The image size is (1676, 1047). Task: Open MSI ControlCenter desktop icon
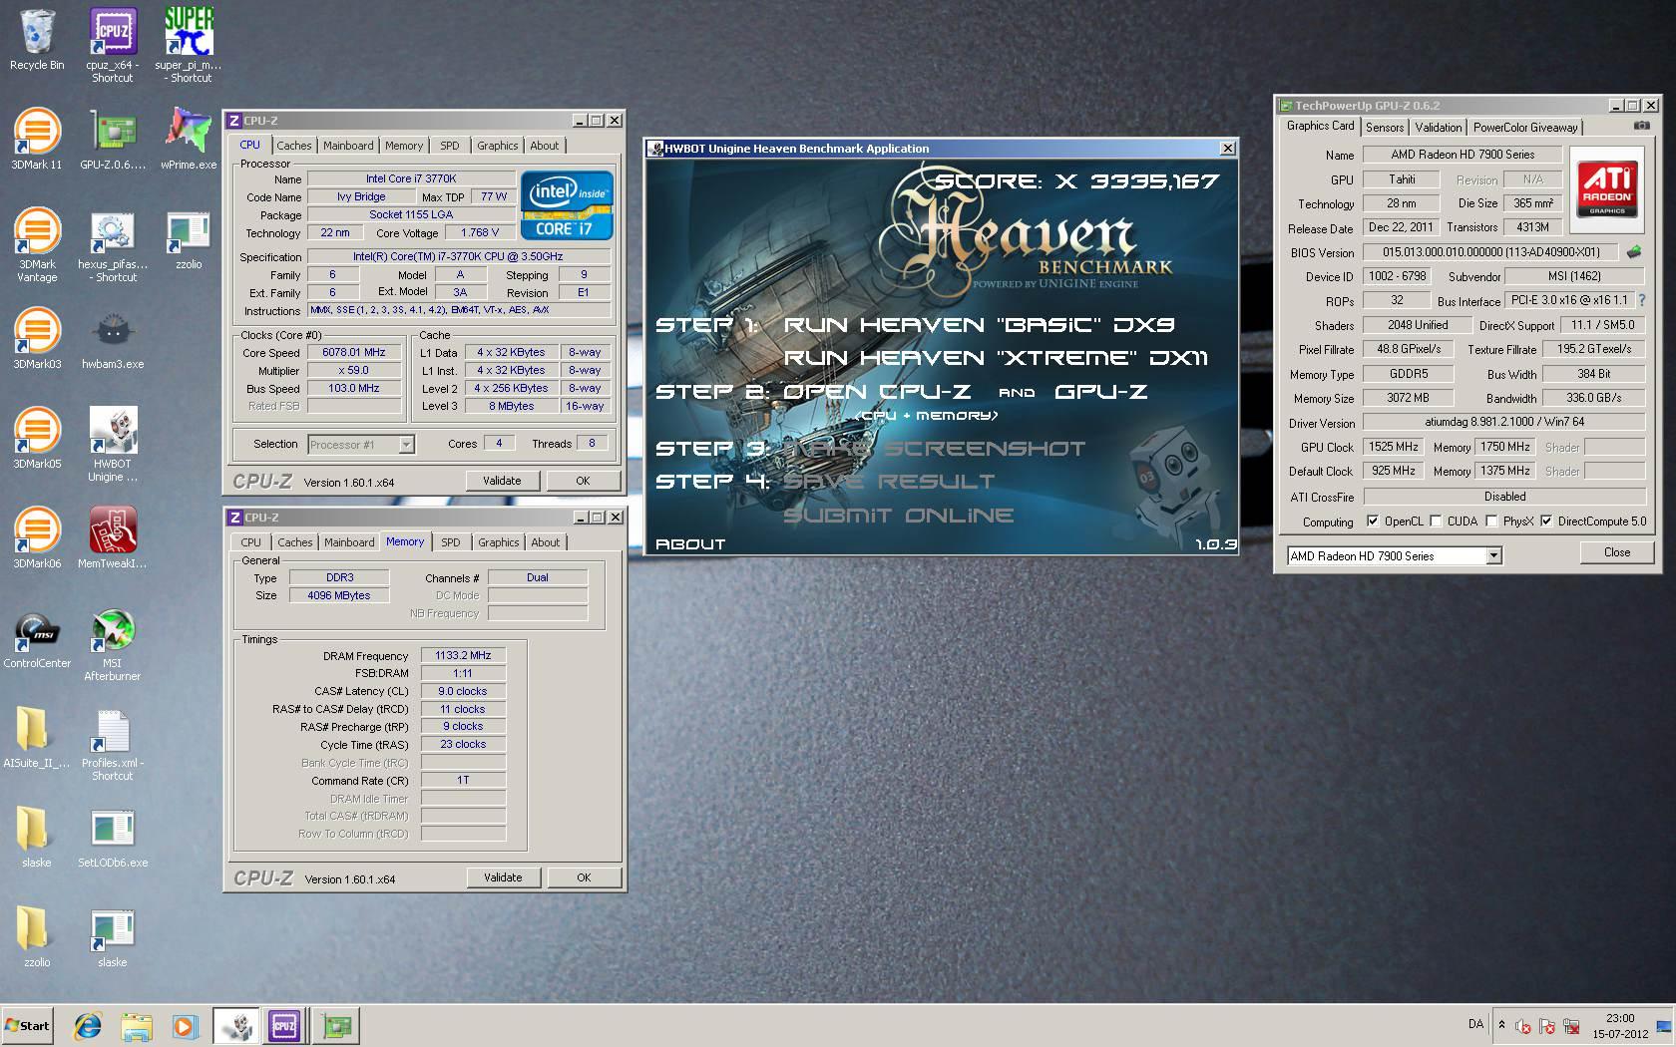pos(37,638)
